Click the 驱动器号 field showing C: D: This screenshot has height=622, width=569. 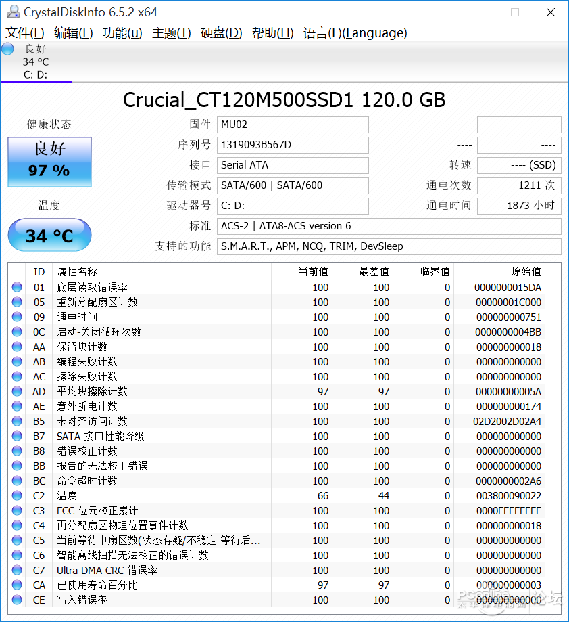click(x=293, y=206)
